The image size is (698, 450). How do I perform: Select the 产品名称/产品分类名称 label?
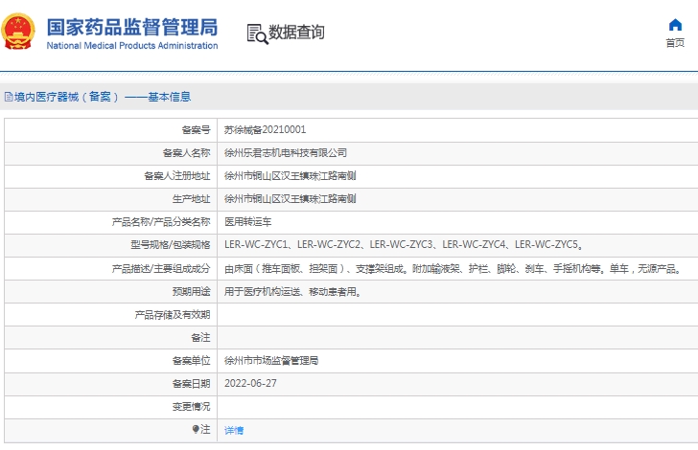pos(161,222)
